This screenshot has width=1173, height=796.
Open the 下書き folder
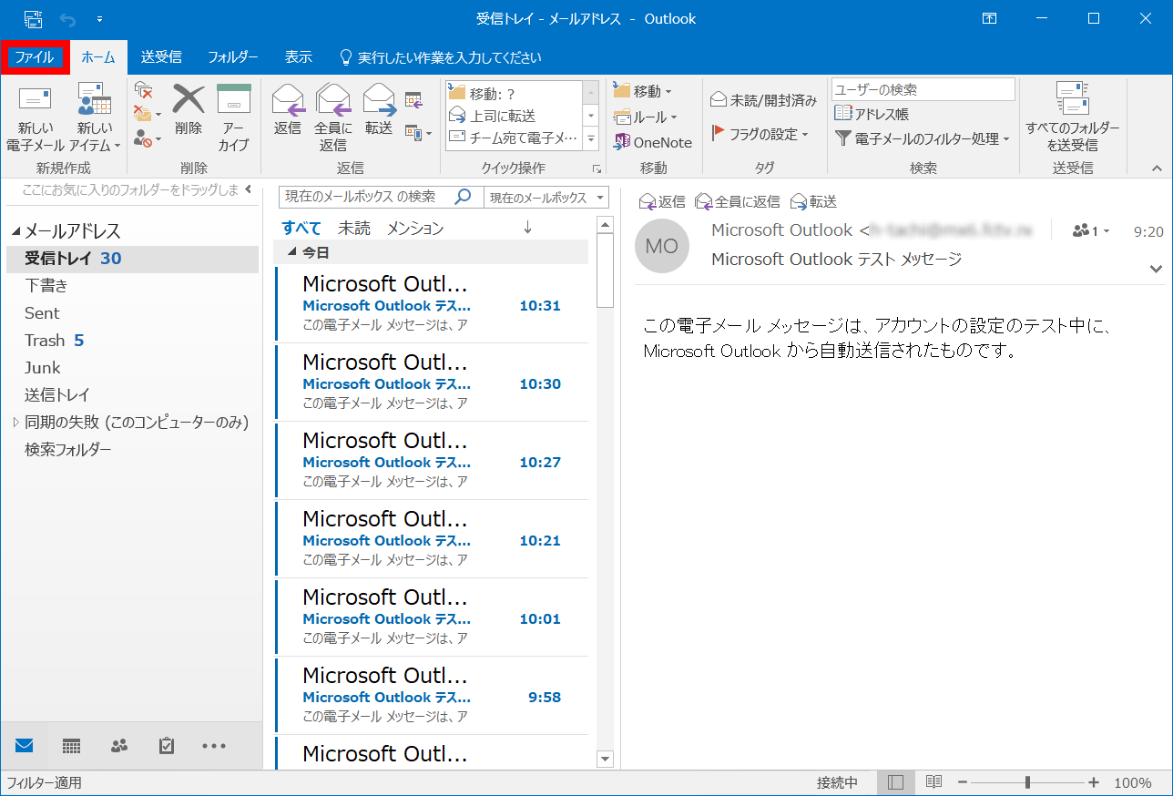click(x=133, y=286)
